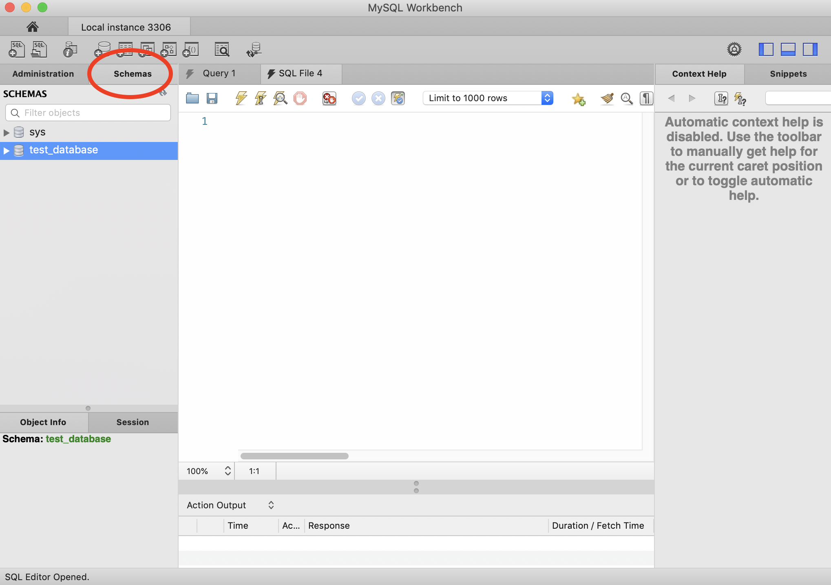
Task: Create a new view icon
Action: [147, 50]
